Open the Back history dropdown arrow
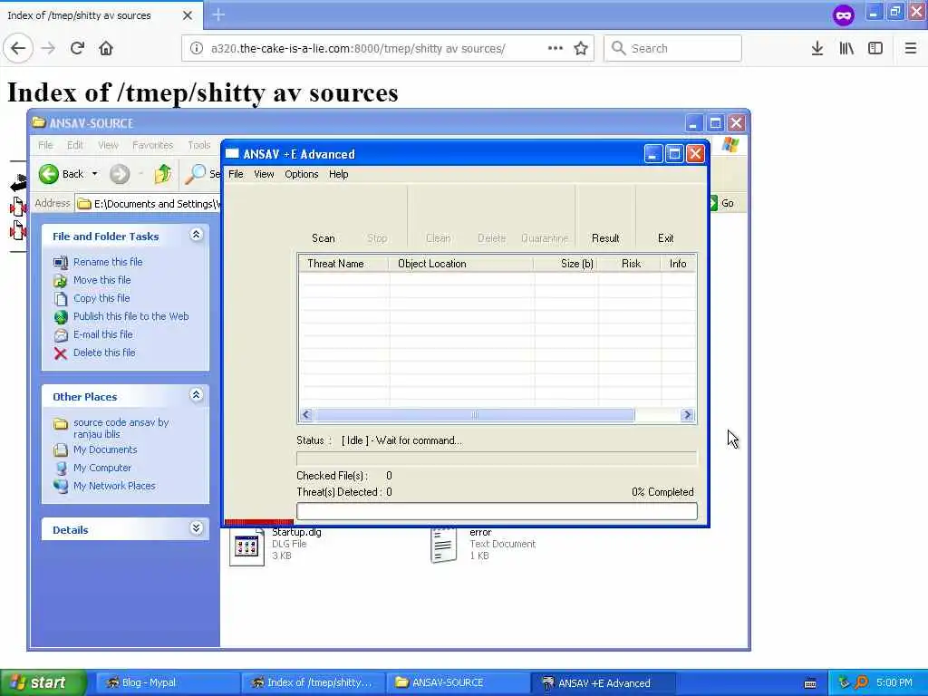 point(94,174)
